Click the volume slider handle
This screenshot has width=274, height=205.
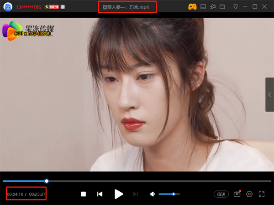174,194
